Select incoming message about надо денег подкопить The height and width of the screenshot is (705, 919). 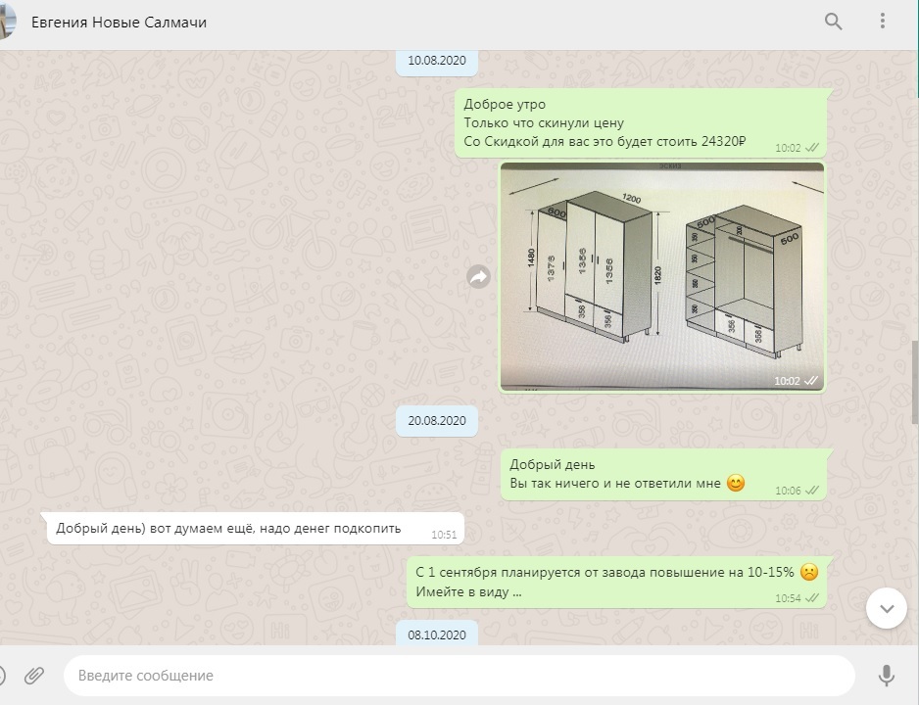coord(256,528)
